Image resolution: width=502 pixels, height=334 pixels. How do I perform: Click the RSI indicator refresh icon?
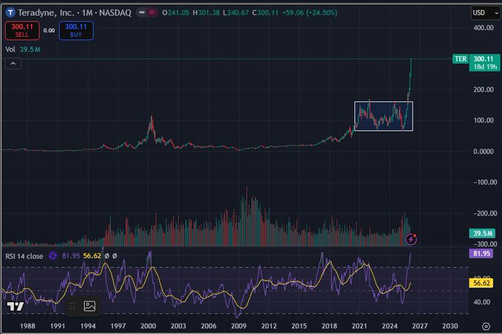pyautogui.click(x=53, y=256)
